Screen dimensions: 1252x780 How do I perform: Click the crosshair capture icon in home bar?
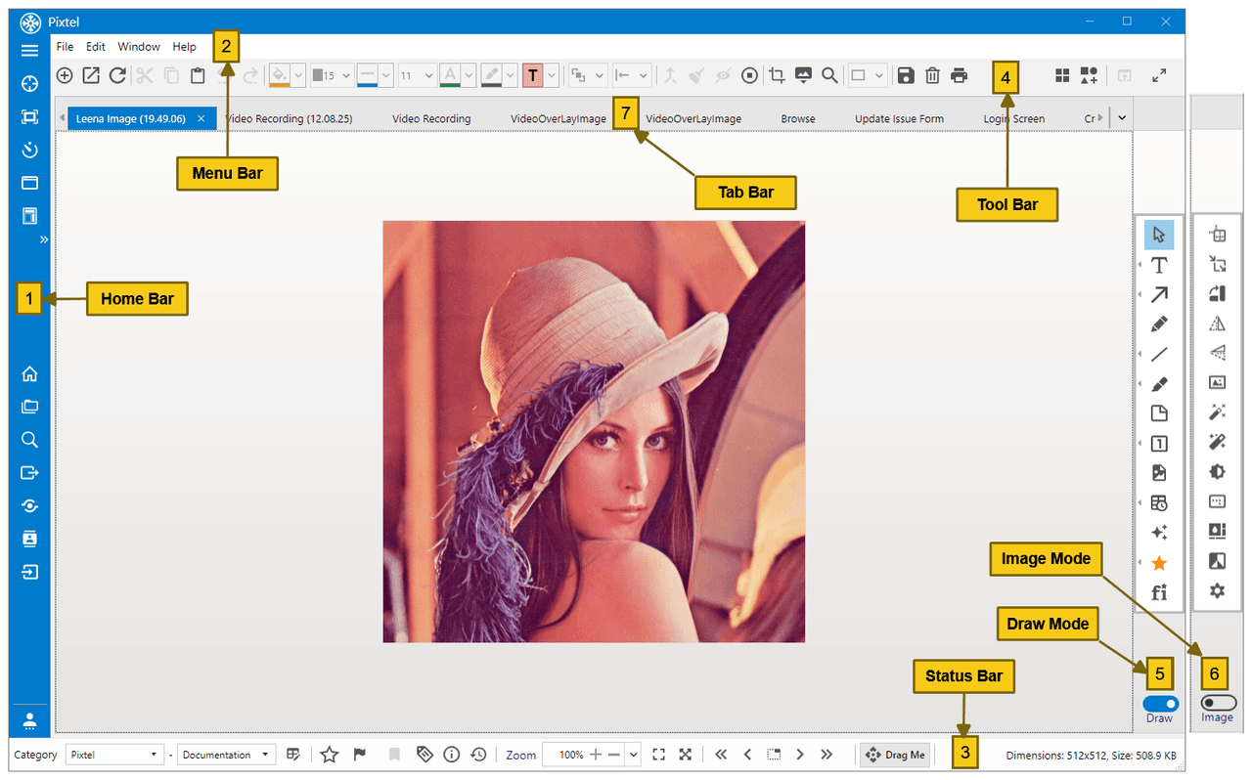pyautogui.click(x=29, y=84)
